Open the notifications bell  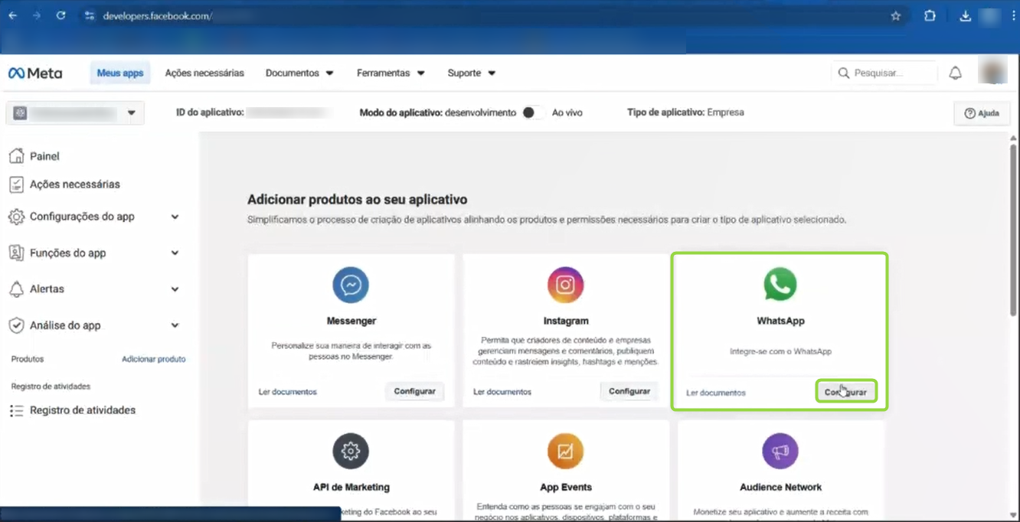pyautogui.click(x=955, y=73)
